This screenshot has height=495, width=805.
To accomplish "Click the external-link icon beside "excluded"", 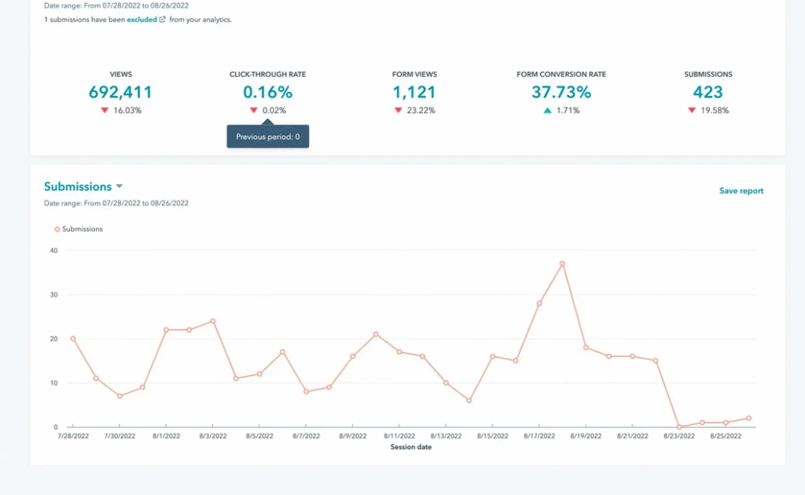I will pyautogui.click(x=162, y=19).
